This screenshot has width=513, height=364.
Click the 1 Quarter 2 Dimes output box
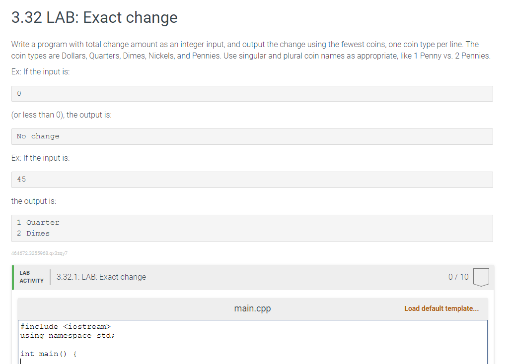coord(252,228)
